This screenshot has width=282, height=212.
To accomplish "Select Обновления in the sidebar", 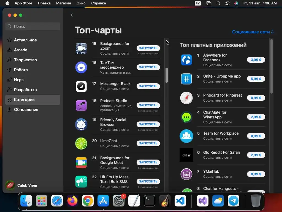I will coord(33,110).
